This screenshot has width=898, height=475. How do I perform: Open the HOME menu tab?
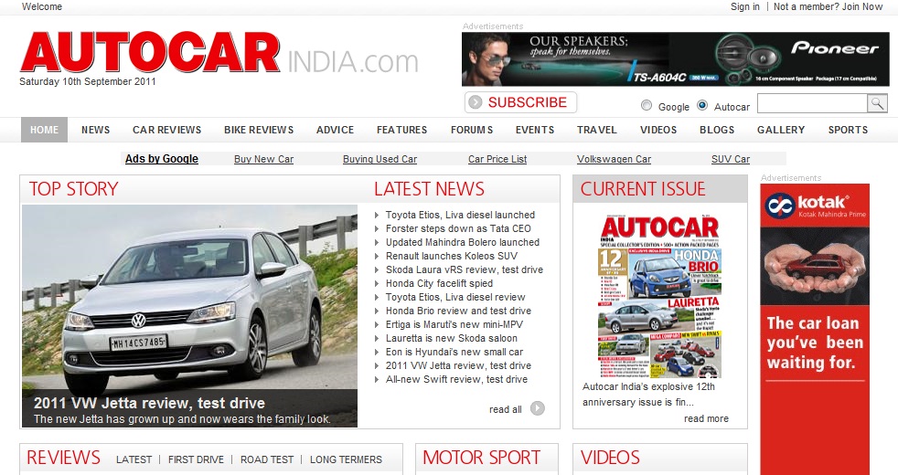pyautogui.click(x=44, y=130)
